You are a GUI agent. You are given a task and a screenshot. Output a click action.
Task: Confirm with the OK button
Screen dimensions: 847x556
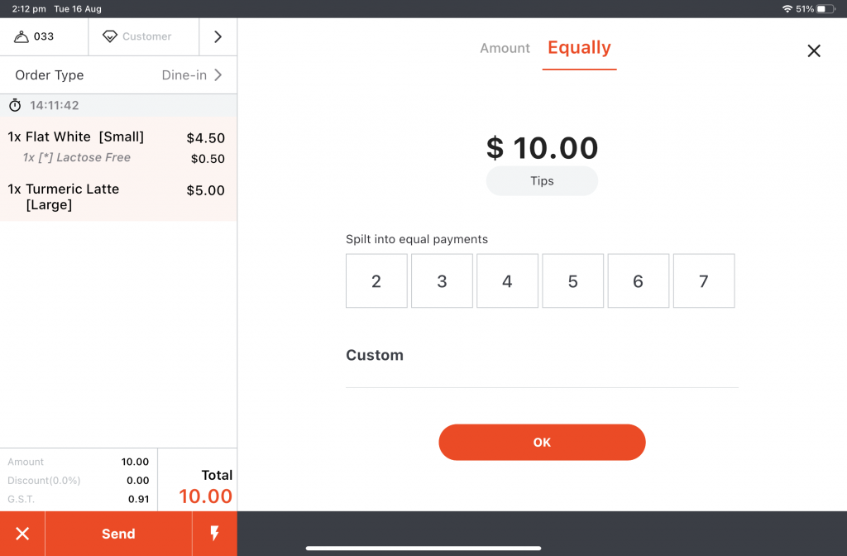tap(542, 443)
